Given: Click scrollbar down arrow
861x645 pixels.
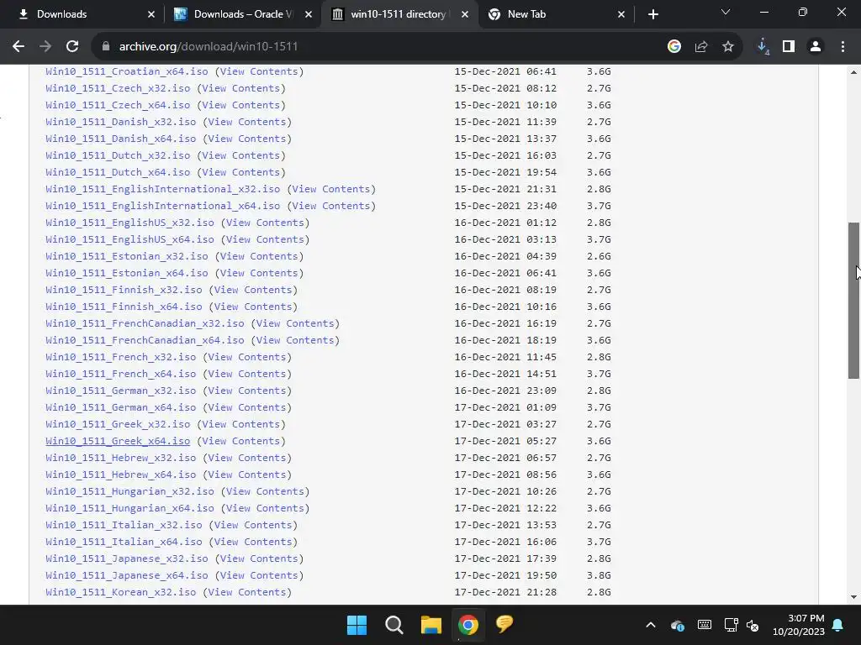Looking at the screenshot, I should [853, 597].
